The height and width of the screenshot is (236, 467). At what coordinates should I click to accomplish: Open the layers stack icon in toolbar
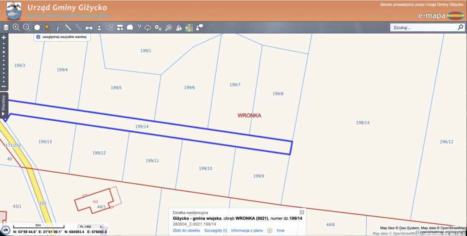[6, 27]
